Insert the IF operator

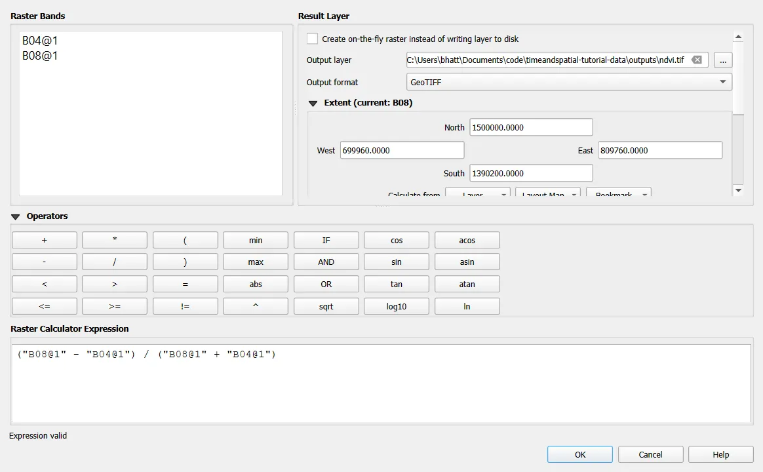(x=326, y=241)
